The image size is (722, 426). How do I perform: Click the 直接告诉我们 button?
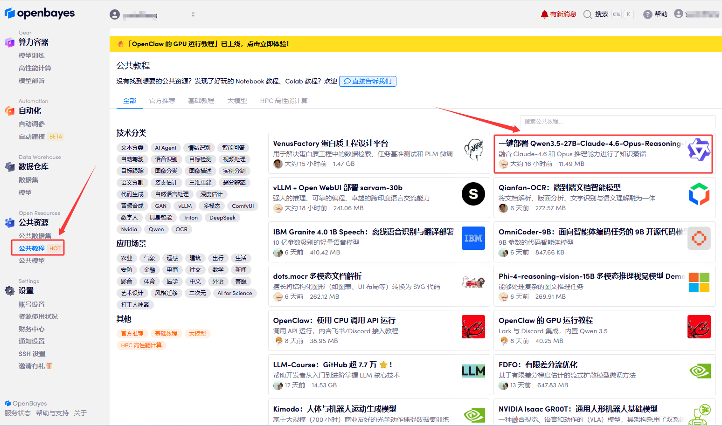[368, 81]
